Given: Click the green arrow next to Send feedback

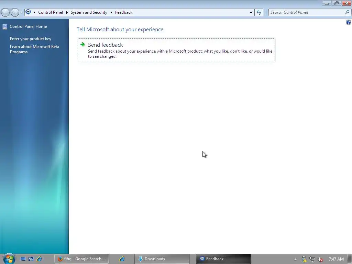Looking at the screenshot, I should coord(82,44).
